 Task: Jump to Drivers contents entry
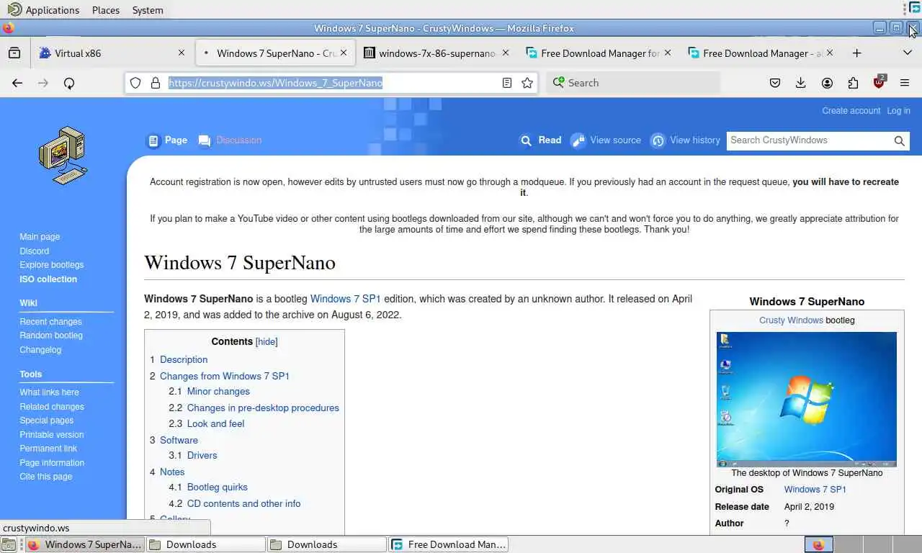pos(202,456)
